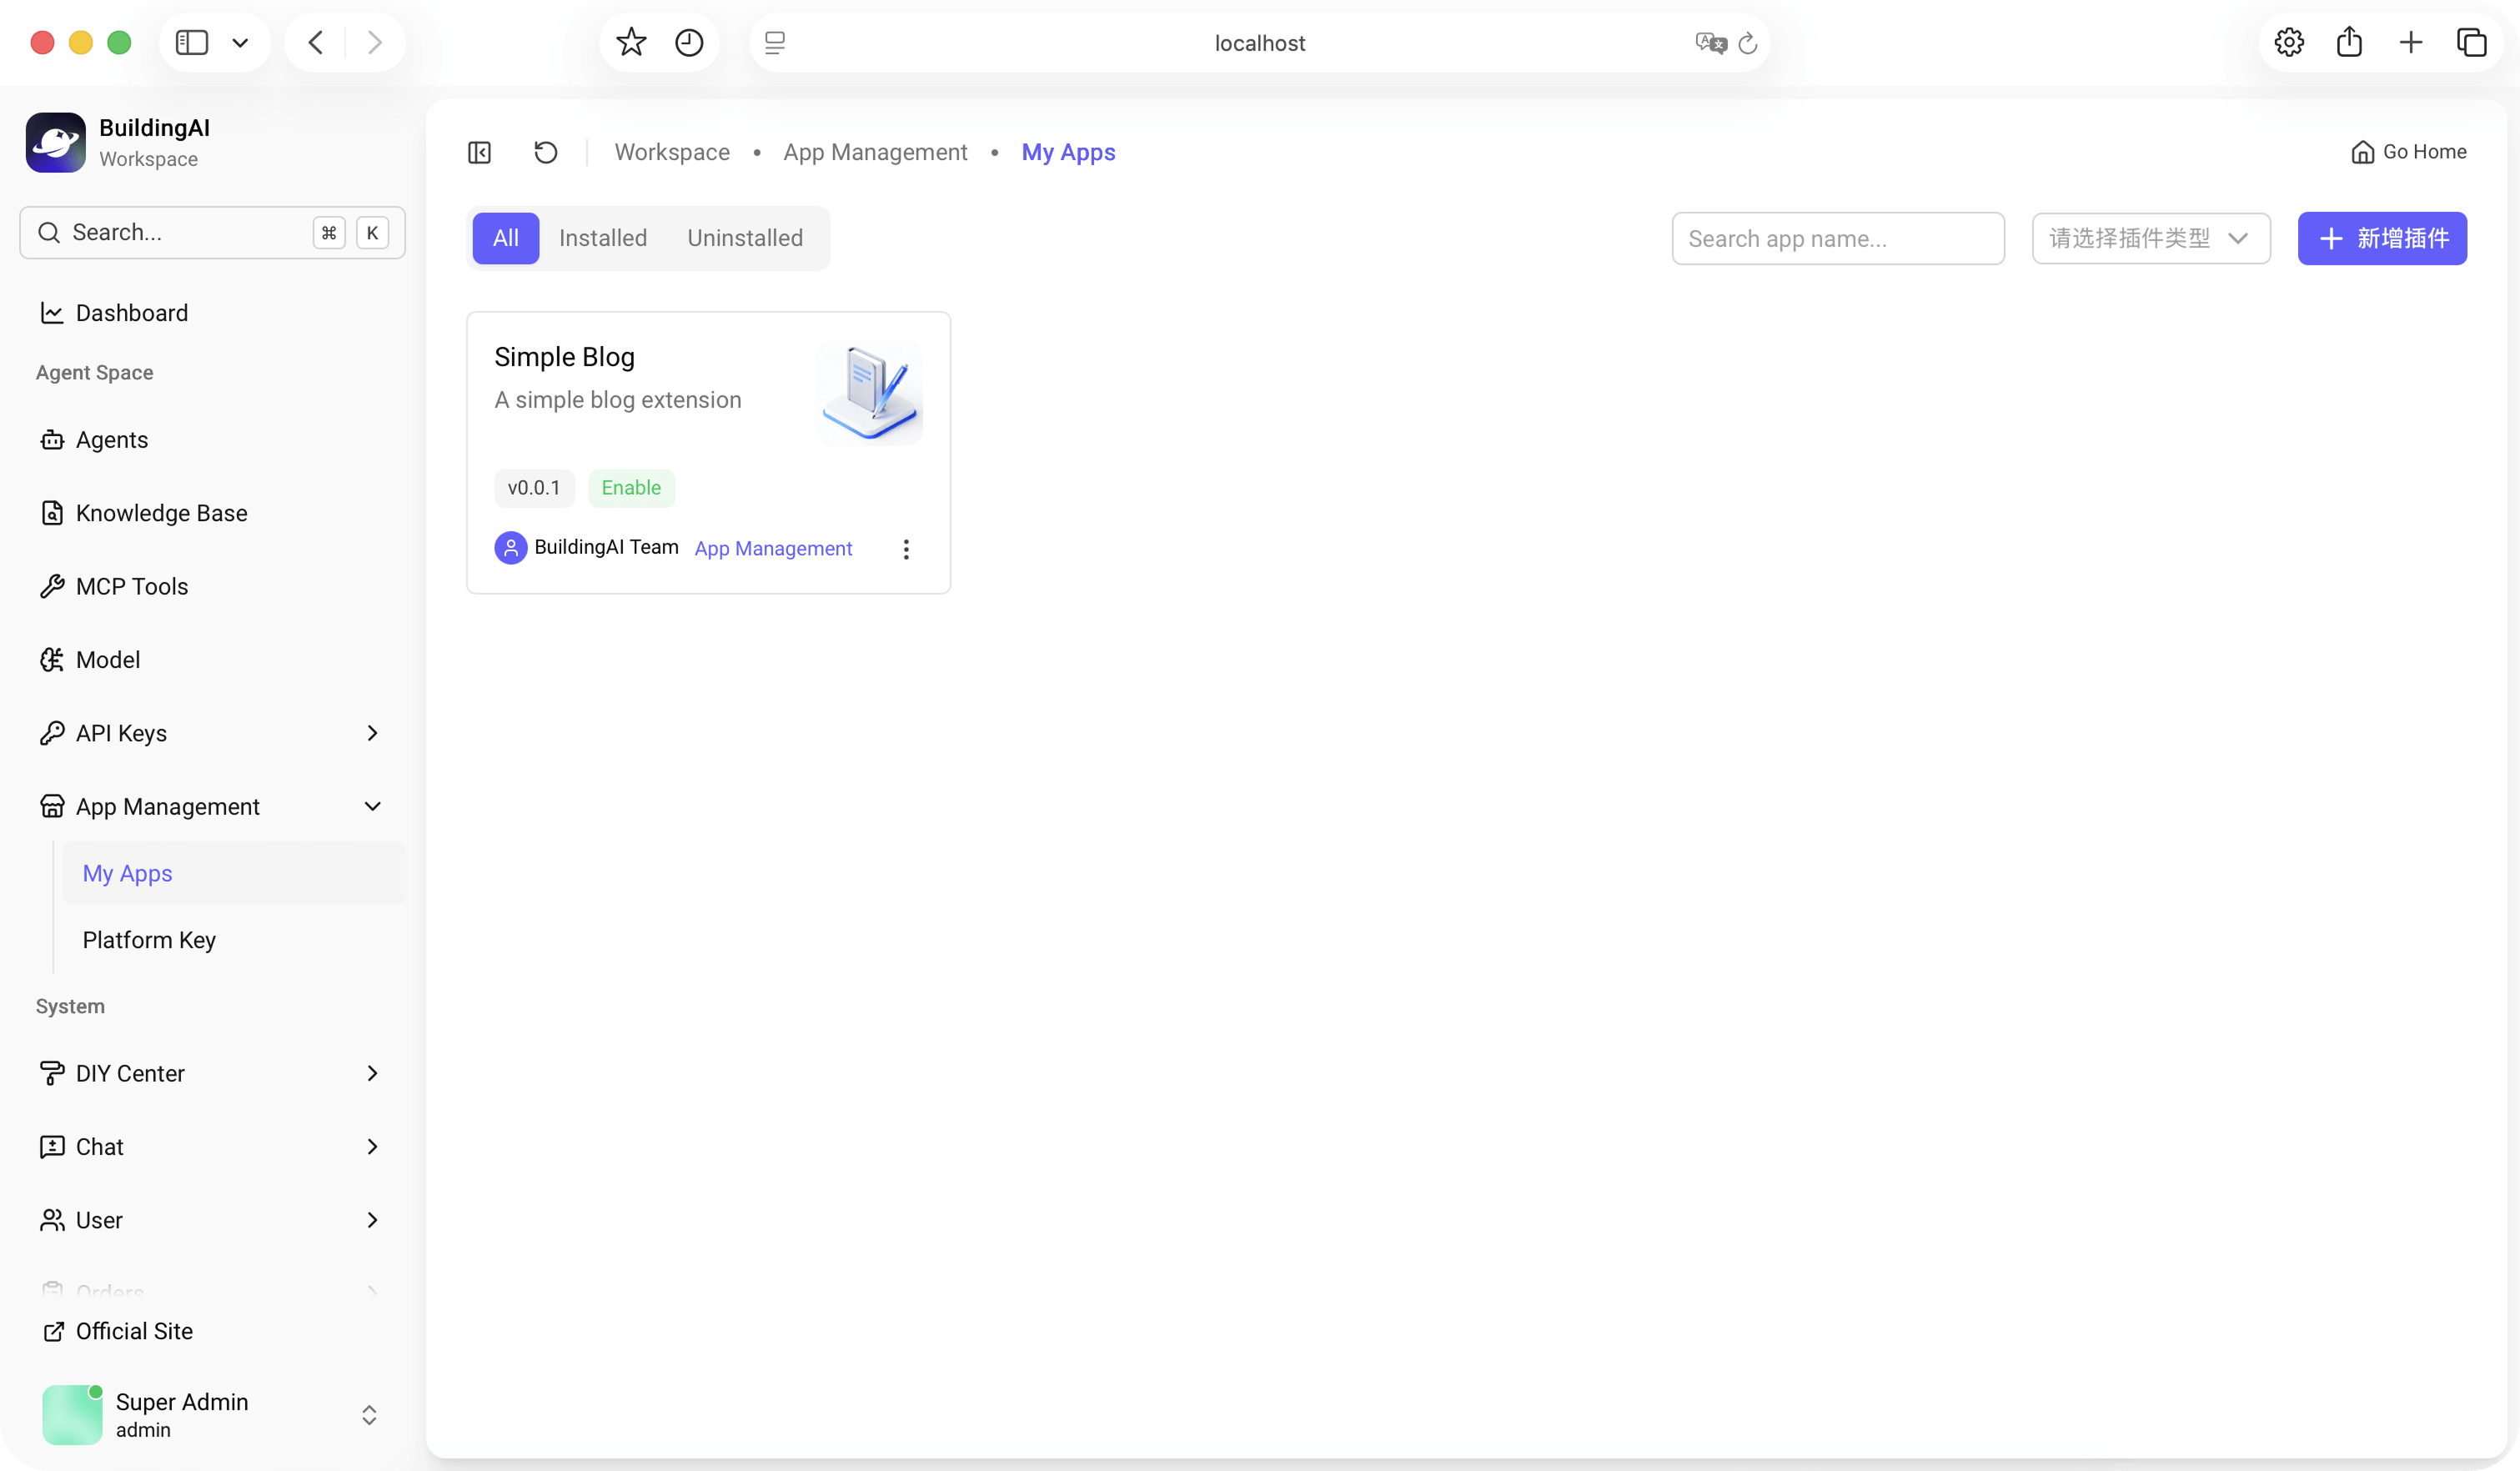
Task: Click the refresh/reset icon next to breadcrumbs
Action: (545, 152)
